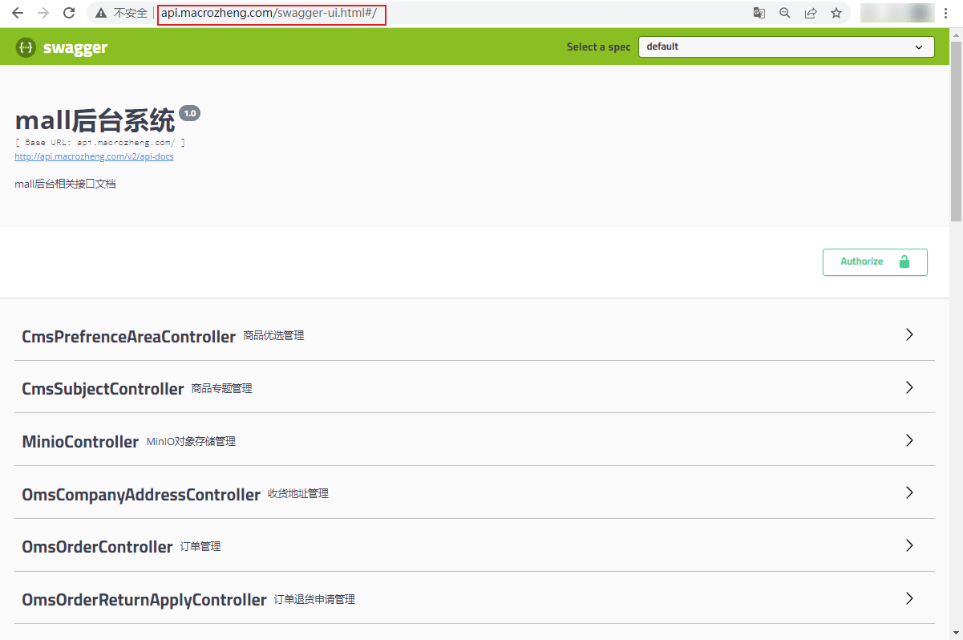Click the '不安全' security label
Screen dimensions: 963x640
[131, 14]
